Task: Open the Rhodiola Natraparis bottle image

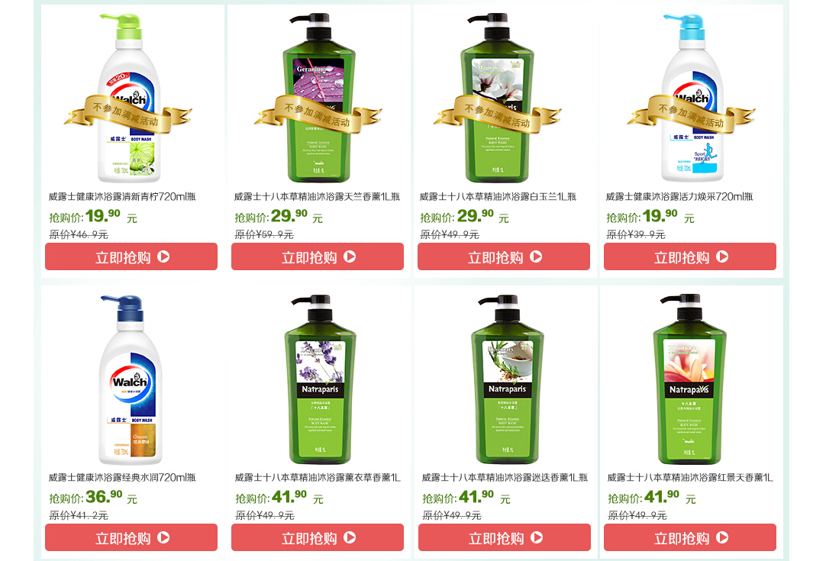Action: [689, 379]
